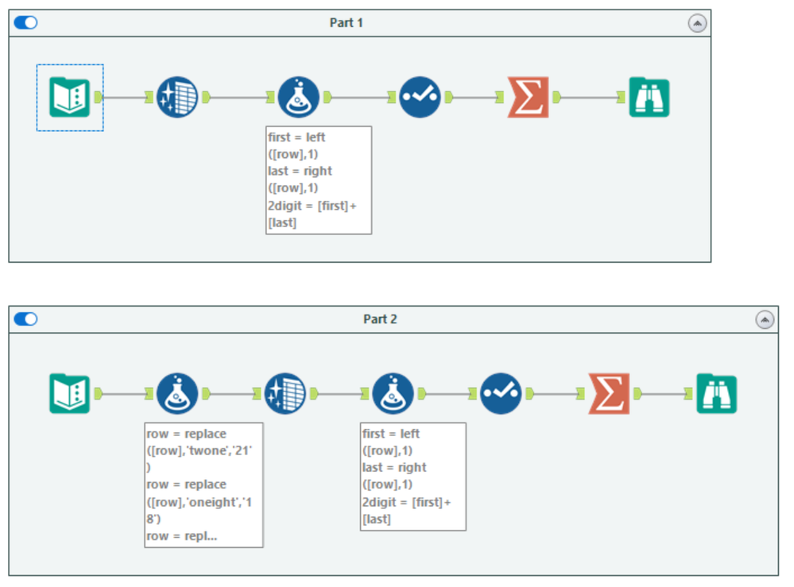This screenshot has height=587, width=794.
Task: Click the replace Formula tool in Part 2
Action: [x=177, y=394]
